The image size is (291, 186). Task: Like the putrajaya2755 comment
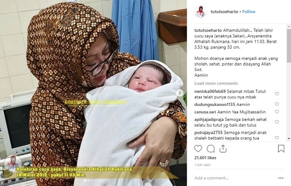(x=277, y=138)
